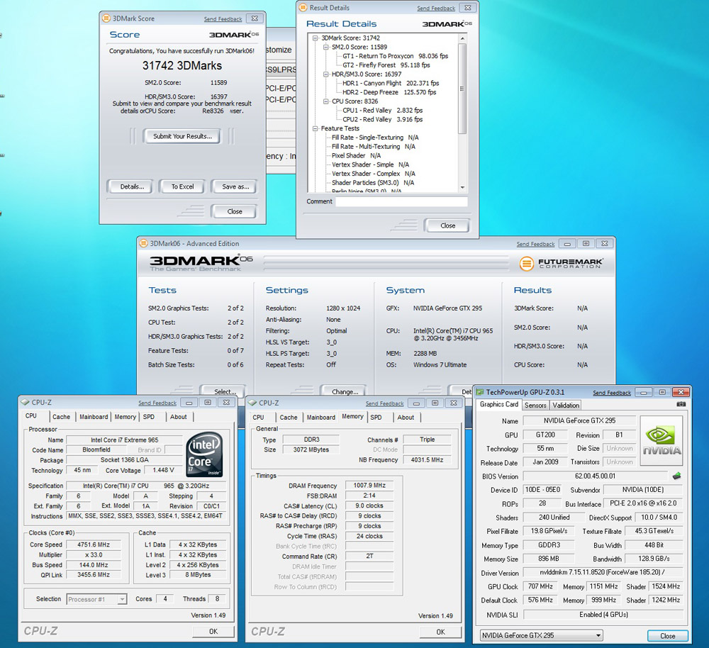Click the Core Speed 4751.6 MHz value
This screenshot has width=709, height=648.
coord(93,544)
